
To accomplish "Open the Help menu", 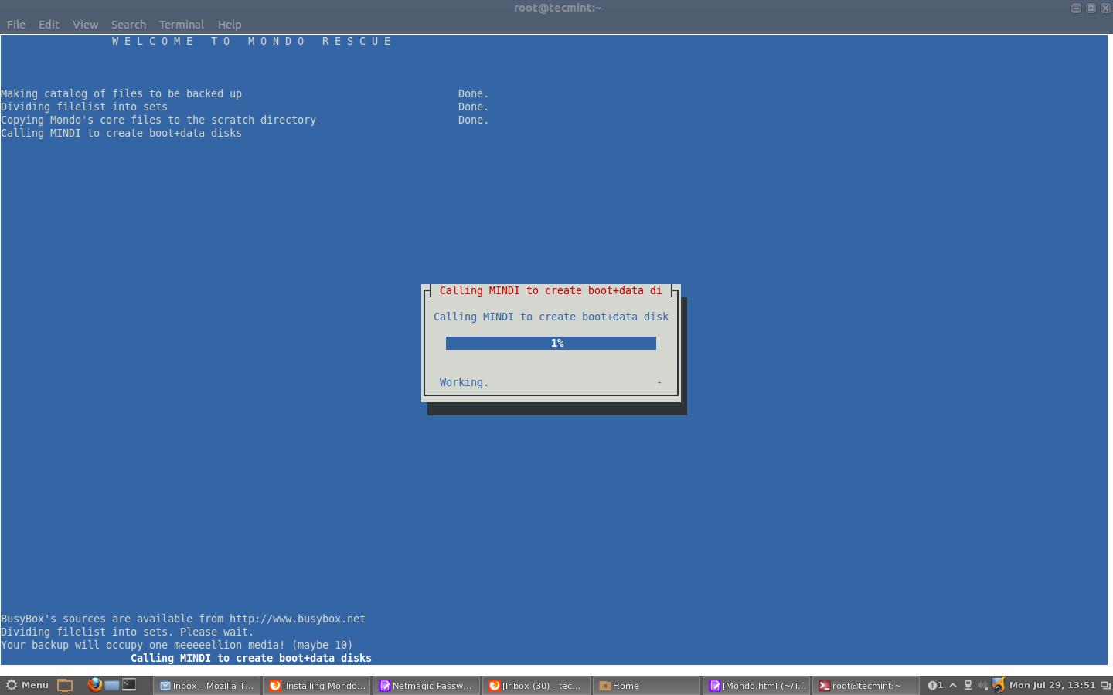I will [230, 25].
